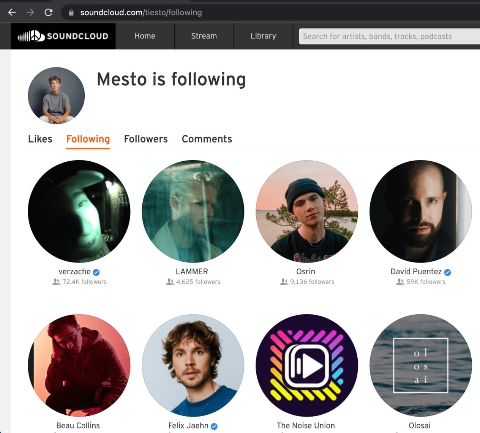Open The Noise Union's profile

pos(306,425)
